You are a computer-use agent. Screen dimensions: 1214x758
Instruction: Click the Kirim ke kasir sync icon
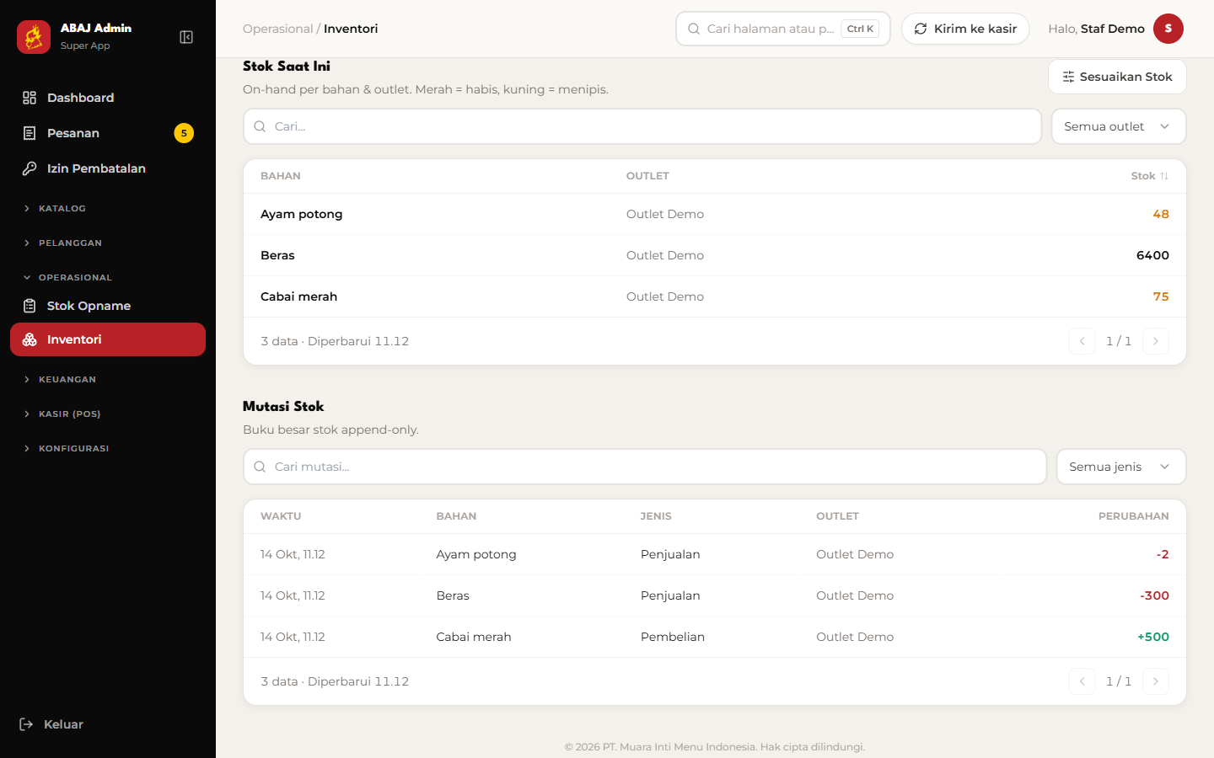[x=921, y=29]
